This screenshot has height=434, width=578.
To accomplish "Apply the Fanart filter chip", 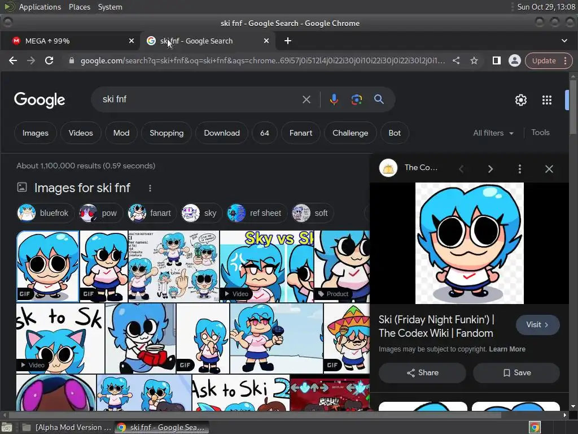I will tap(301, 133).
